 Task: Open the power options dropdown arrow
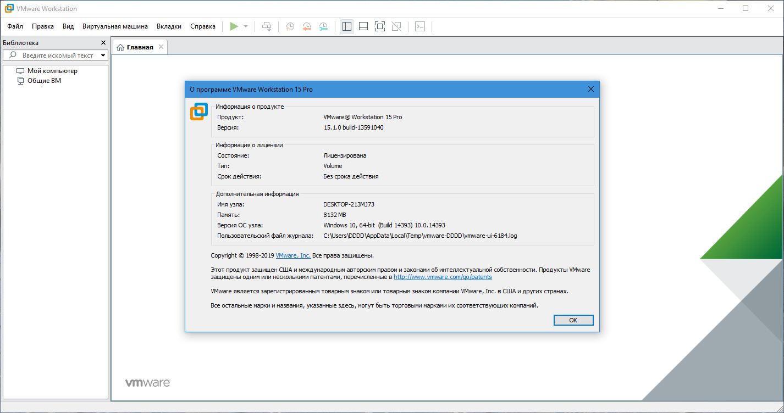[245, 26]
